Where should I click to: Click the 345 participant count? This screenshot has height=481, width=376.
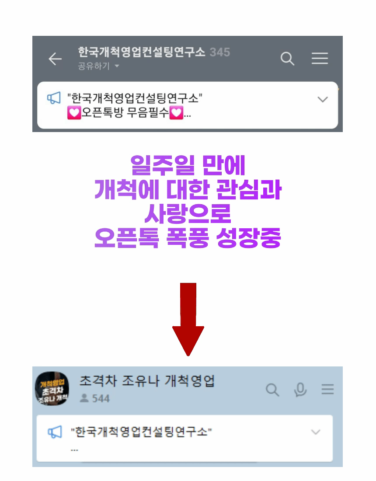220,52
